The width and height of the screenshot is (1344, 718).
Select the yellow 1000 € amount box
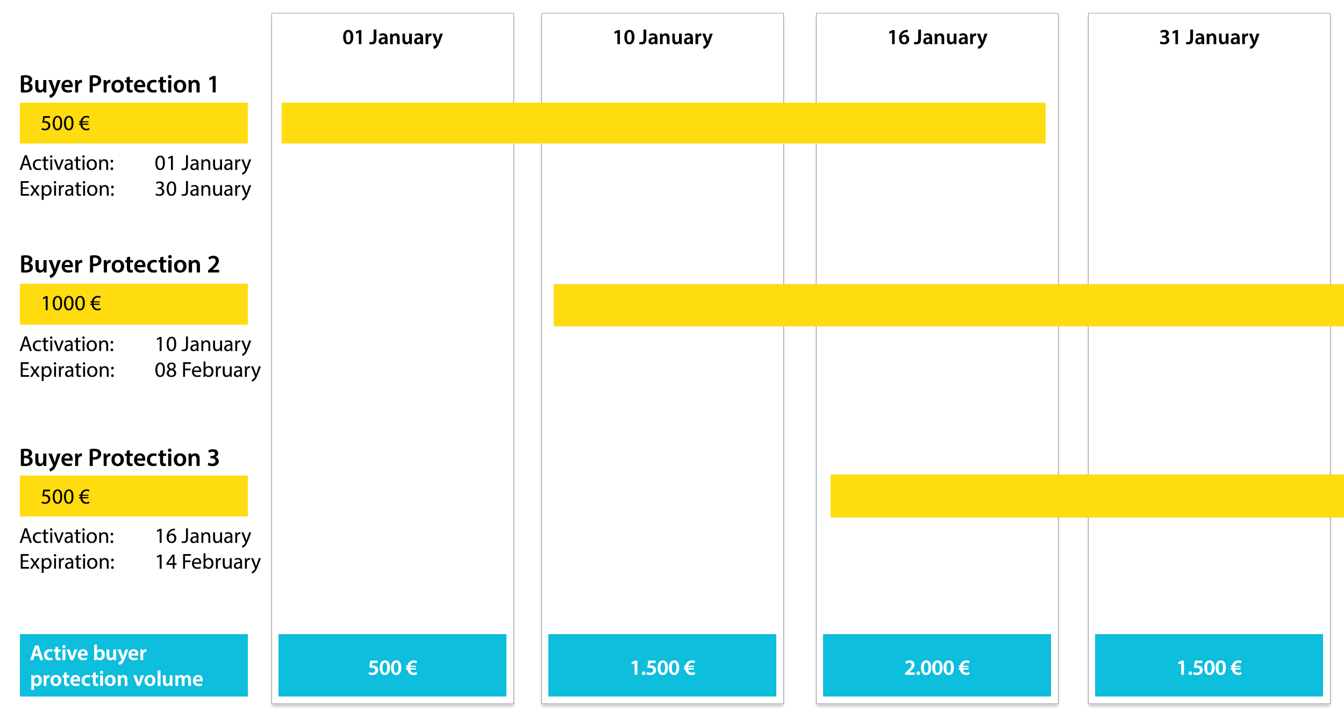click(x=134, y=304)
